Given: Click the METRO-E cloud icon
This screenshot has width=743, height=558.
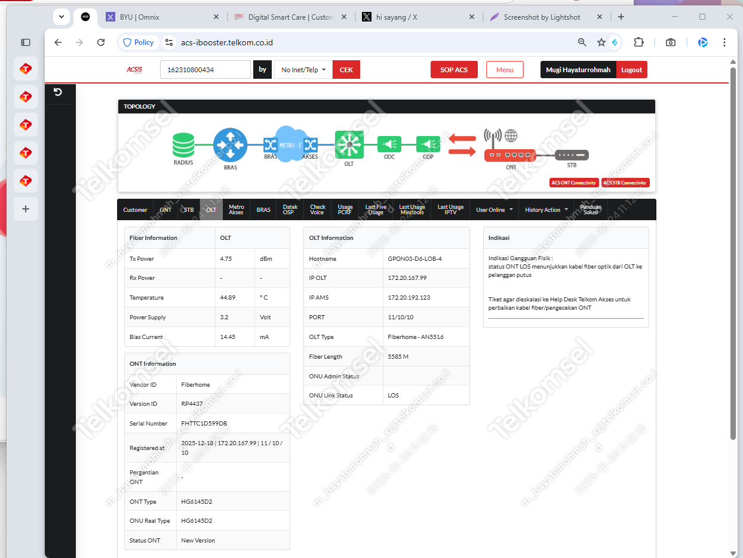Looking at the screenshot, I should pyautogui.click(x=290, y=144).
